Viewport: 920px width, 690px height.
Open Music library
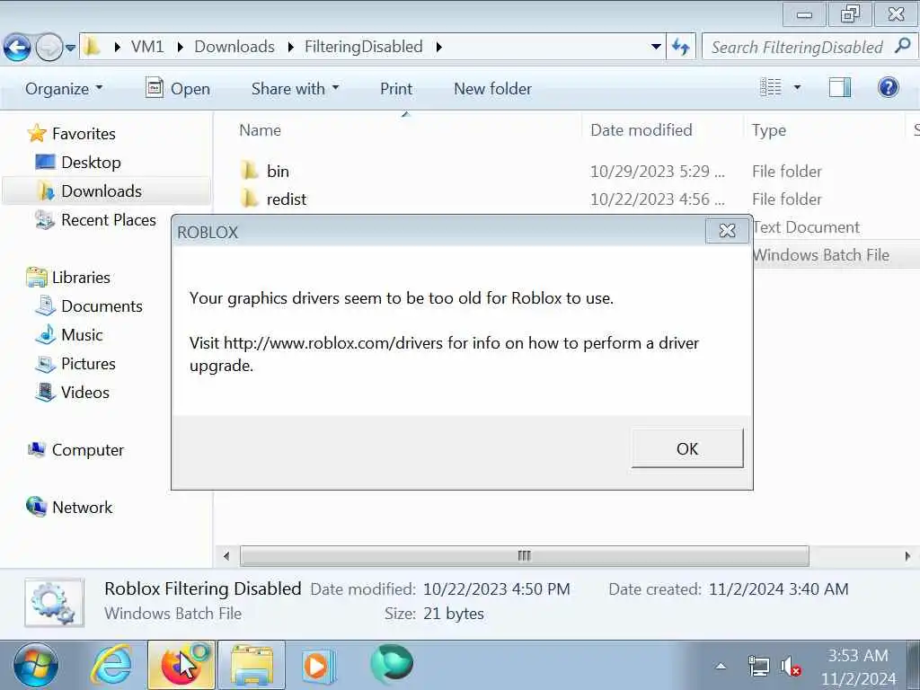point(82,334)
